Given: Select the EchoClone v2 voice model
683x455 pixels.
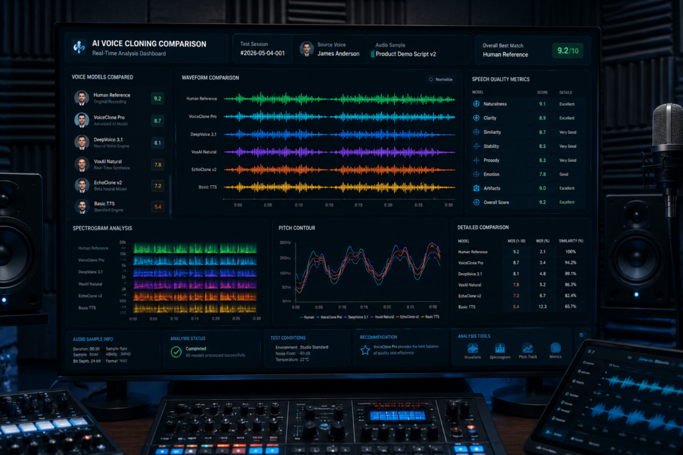Looking at the screenshot, I should click(119, 186).
